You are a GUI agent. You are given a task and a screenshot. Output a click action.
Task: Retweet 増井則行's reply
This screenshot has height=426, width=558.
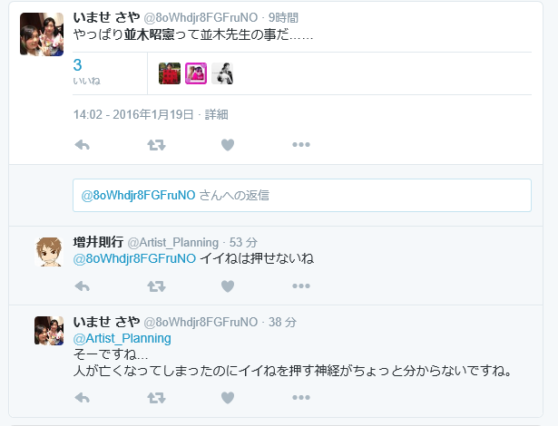click(x=157, y=286)
